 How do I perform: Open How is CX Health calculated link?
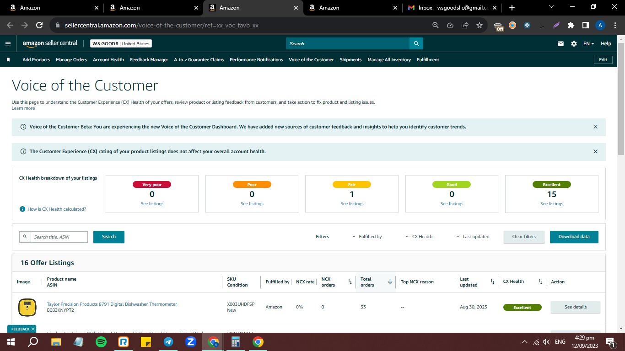pyautogui.click(x=57, y=209)
